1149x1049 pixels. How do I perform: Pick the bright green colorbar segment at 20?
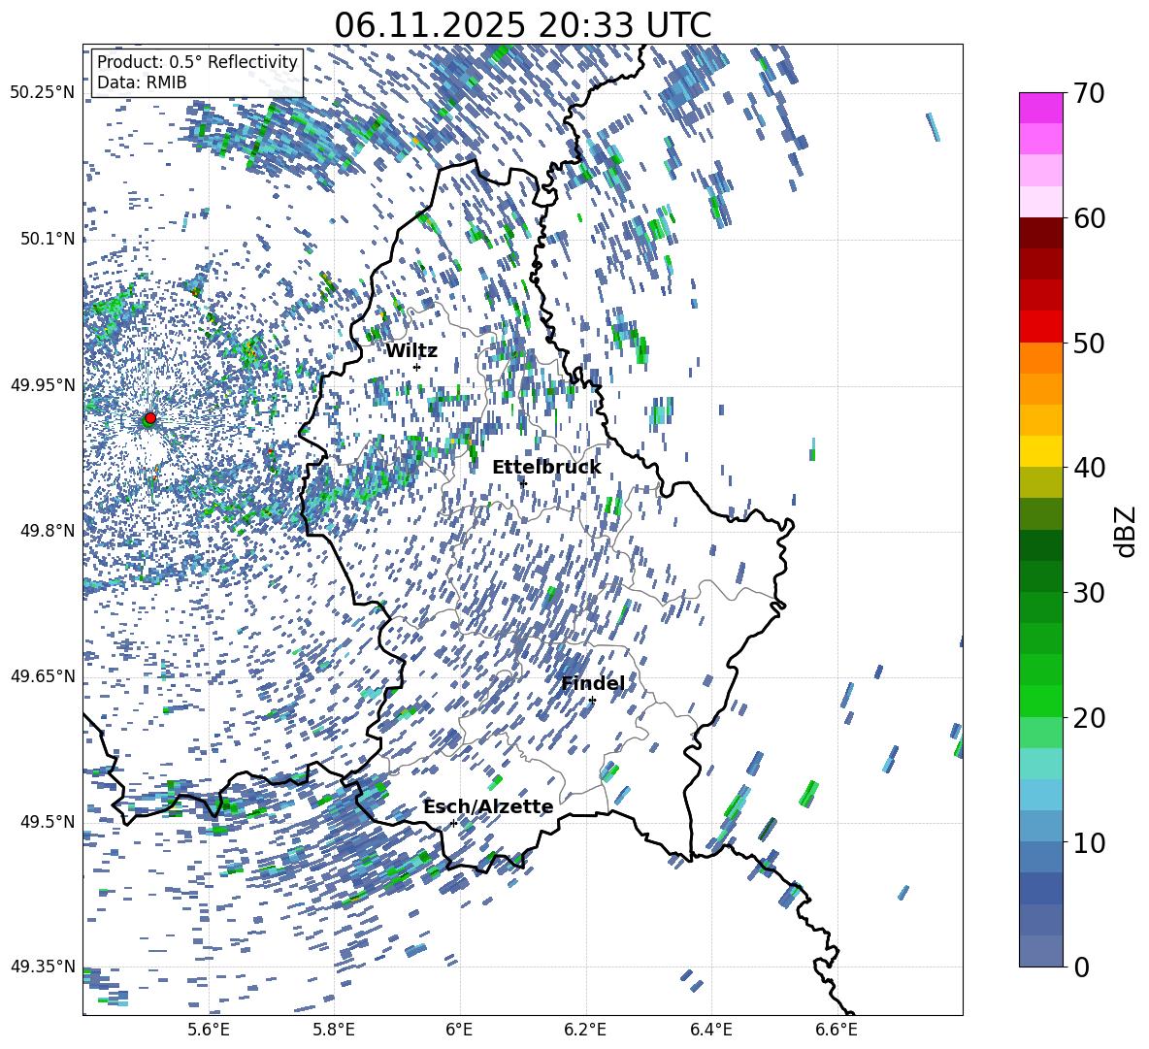tap(1041, 701)
